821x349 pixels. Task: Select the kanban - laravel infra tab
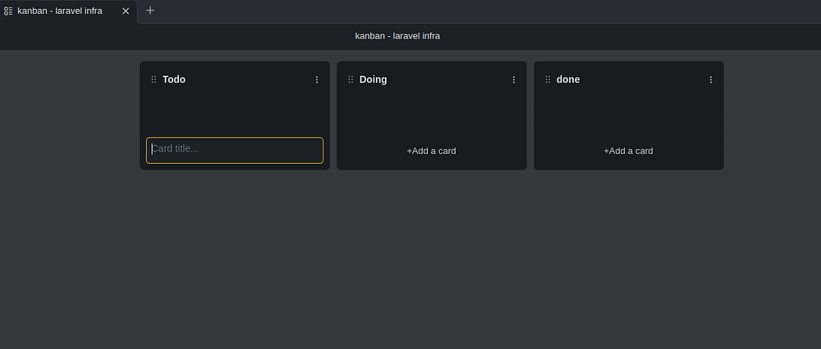60,11
